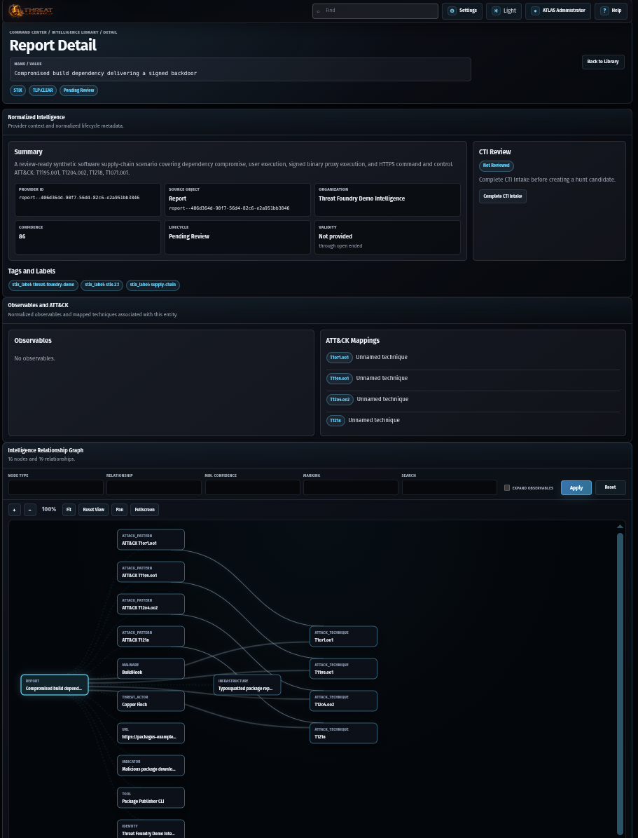Viewport: 638px width, 838px height.
Task: Select attack technique node T1195.001
Action: [343, 668]
